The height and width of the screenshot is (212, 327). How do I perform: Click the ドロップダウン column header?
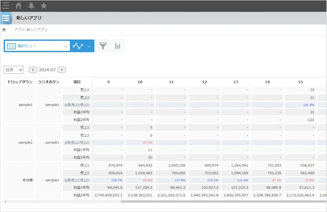pos(19,82)
